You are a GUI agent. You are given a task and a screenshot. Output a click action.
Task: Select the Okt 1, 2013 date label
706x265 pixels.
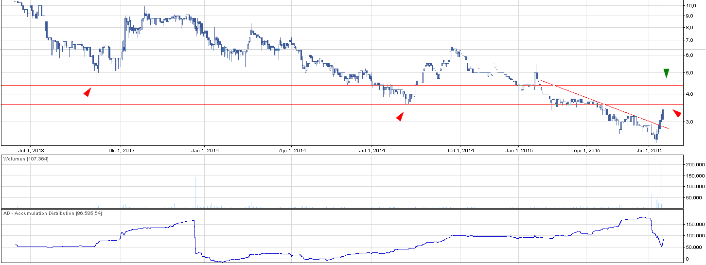(x=122, y=150)
